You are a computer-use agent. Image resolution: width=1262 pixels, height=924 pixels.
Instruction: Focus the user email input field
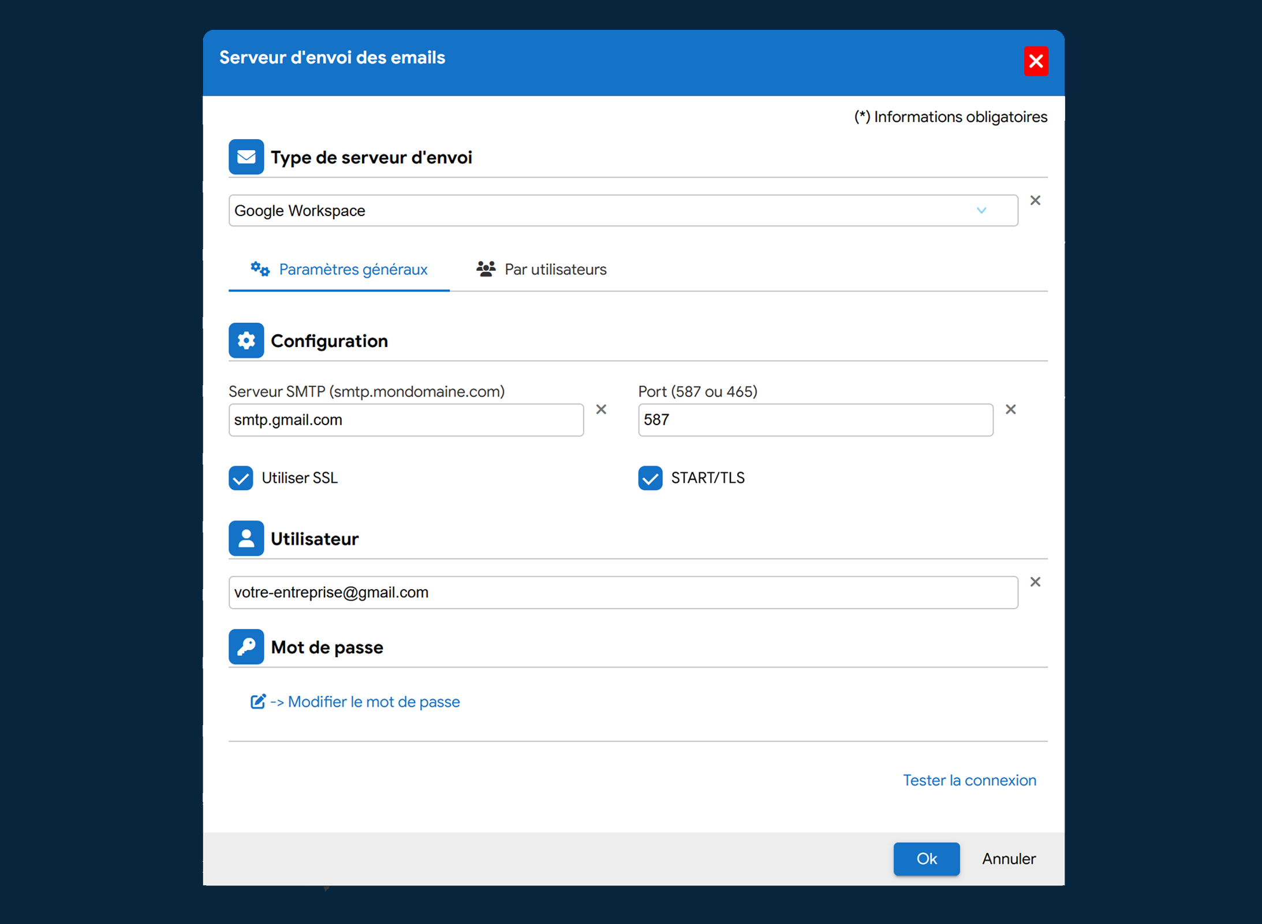pos(623,592)
